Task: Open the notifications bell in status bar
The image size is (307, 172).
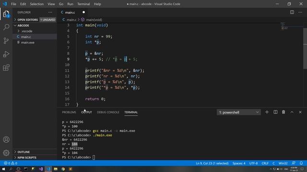Action: [301, 163]
